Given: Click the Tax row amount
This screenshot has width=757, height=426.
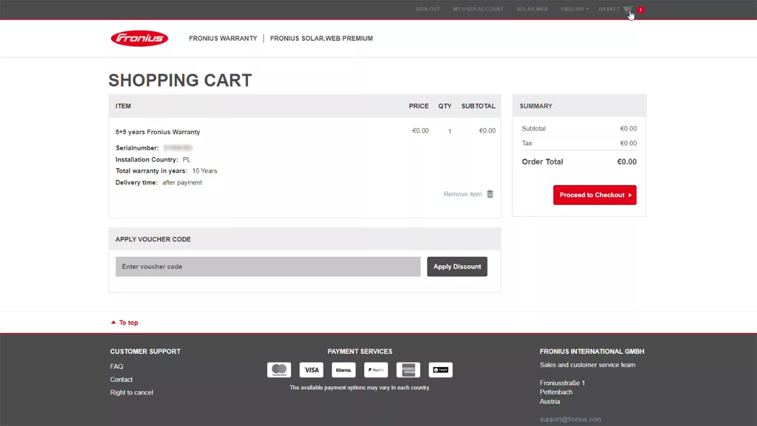Looking at the screenshot, I should [628, 143].
